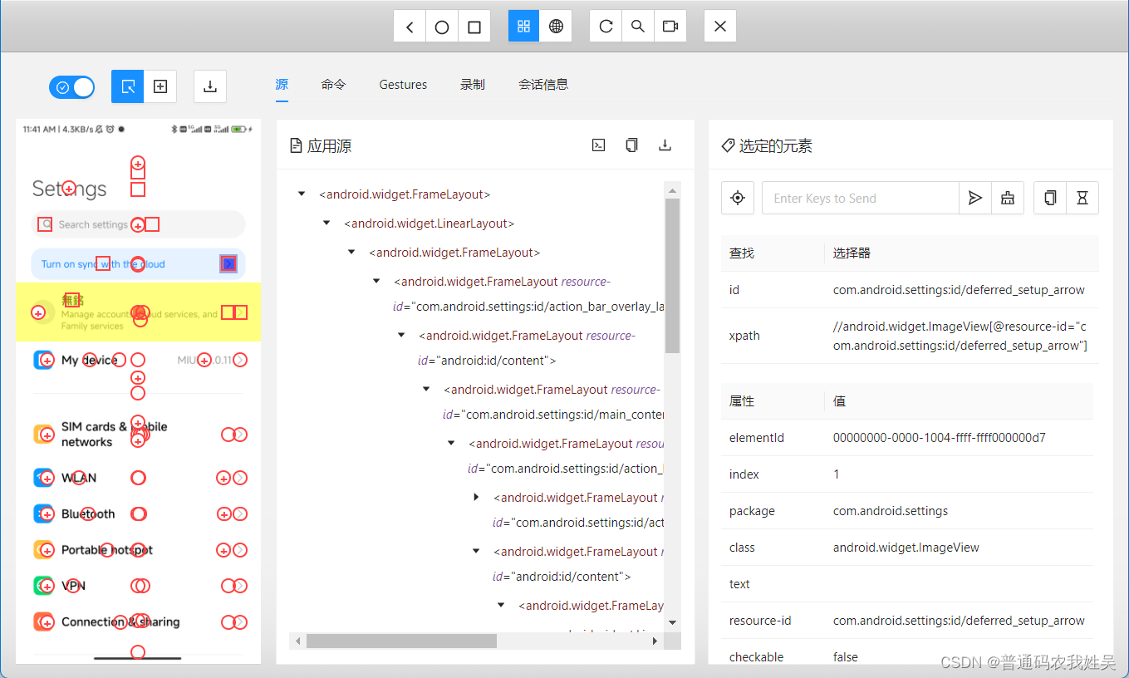Image resolution: width=1129 pixels, height=678 pixels.
Task: Open VPN settings on phone screen
Action: coord(138,586)
